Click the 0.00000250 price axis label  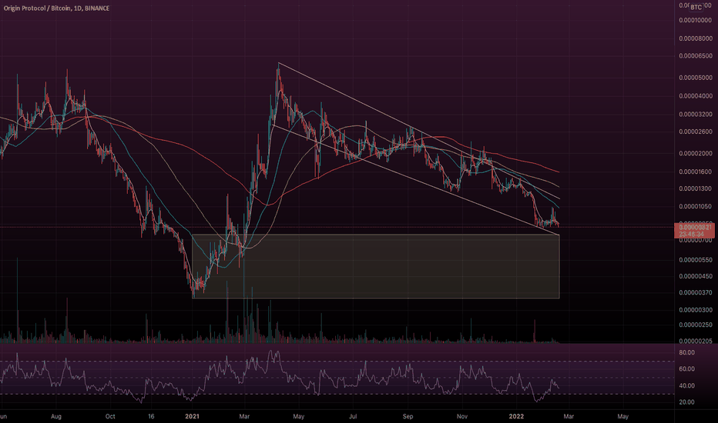[x=696, y=325]
